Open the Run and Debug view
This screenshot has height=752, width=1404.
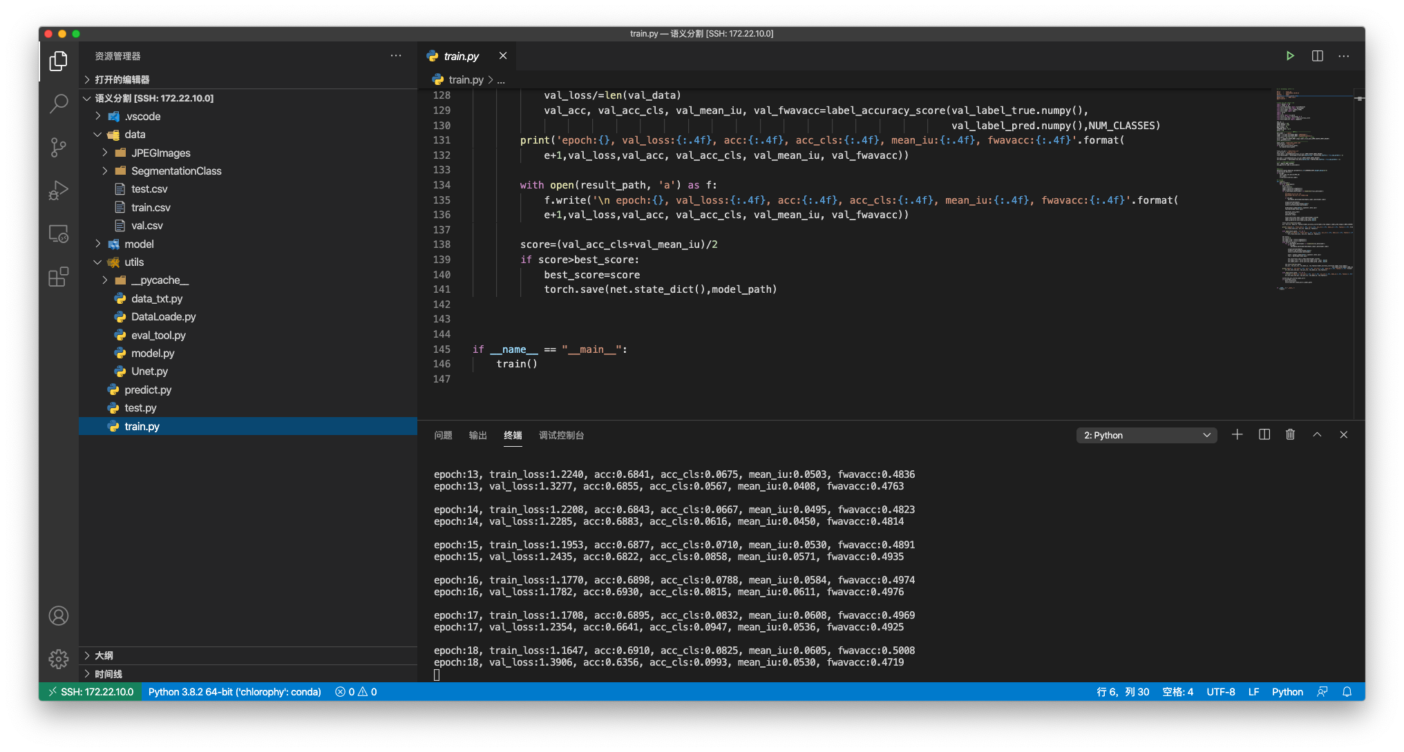tap(59, 190)
